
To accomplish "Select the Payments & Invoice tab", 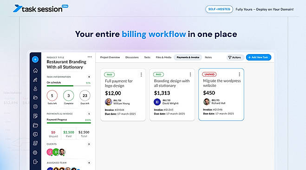I will click(x=188, y=57).
